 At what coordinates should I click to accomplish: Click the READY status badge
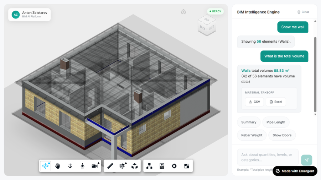[215, 11]
